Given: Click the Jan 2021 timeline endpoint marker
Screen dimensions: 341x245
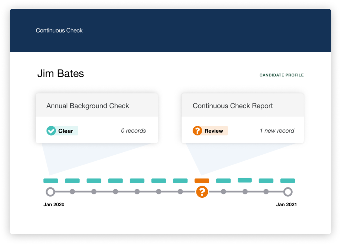Looking at the screenshot, I should (x=286, y=204).
